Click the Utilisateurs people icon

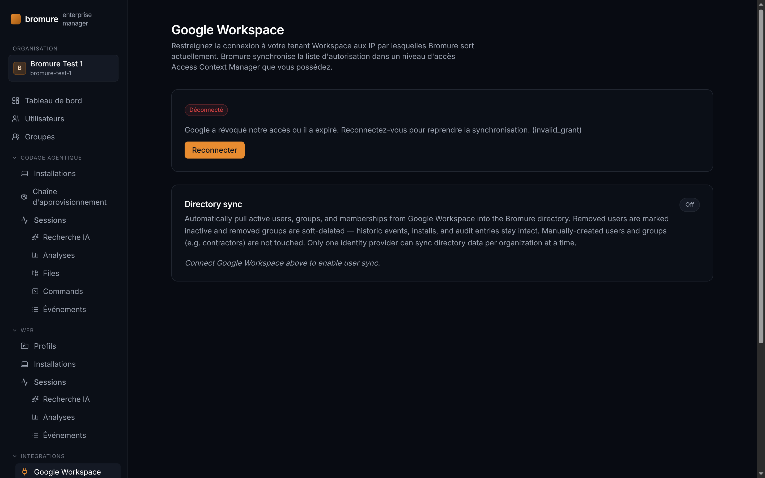16,118
